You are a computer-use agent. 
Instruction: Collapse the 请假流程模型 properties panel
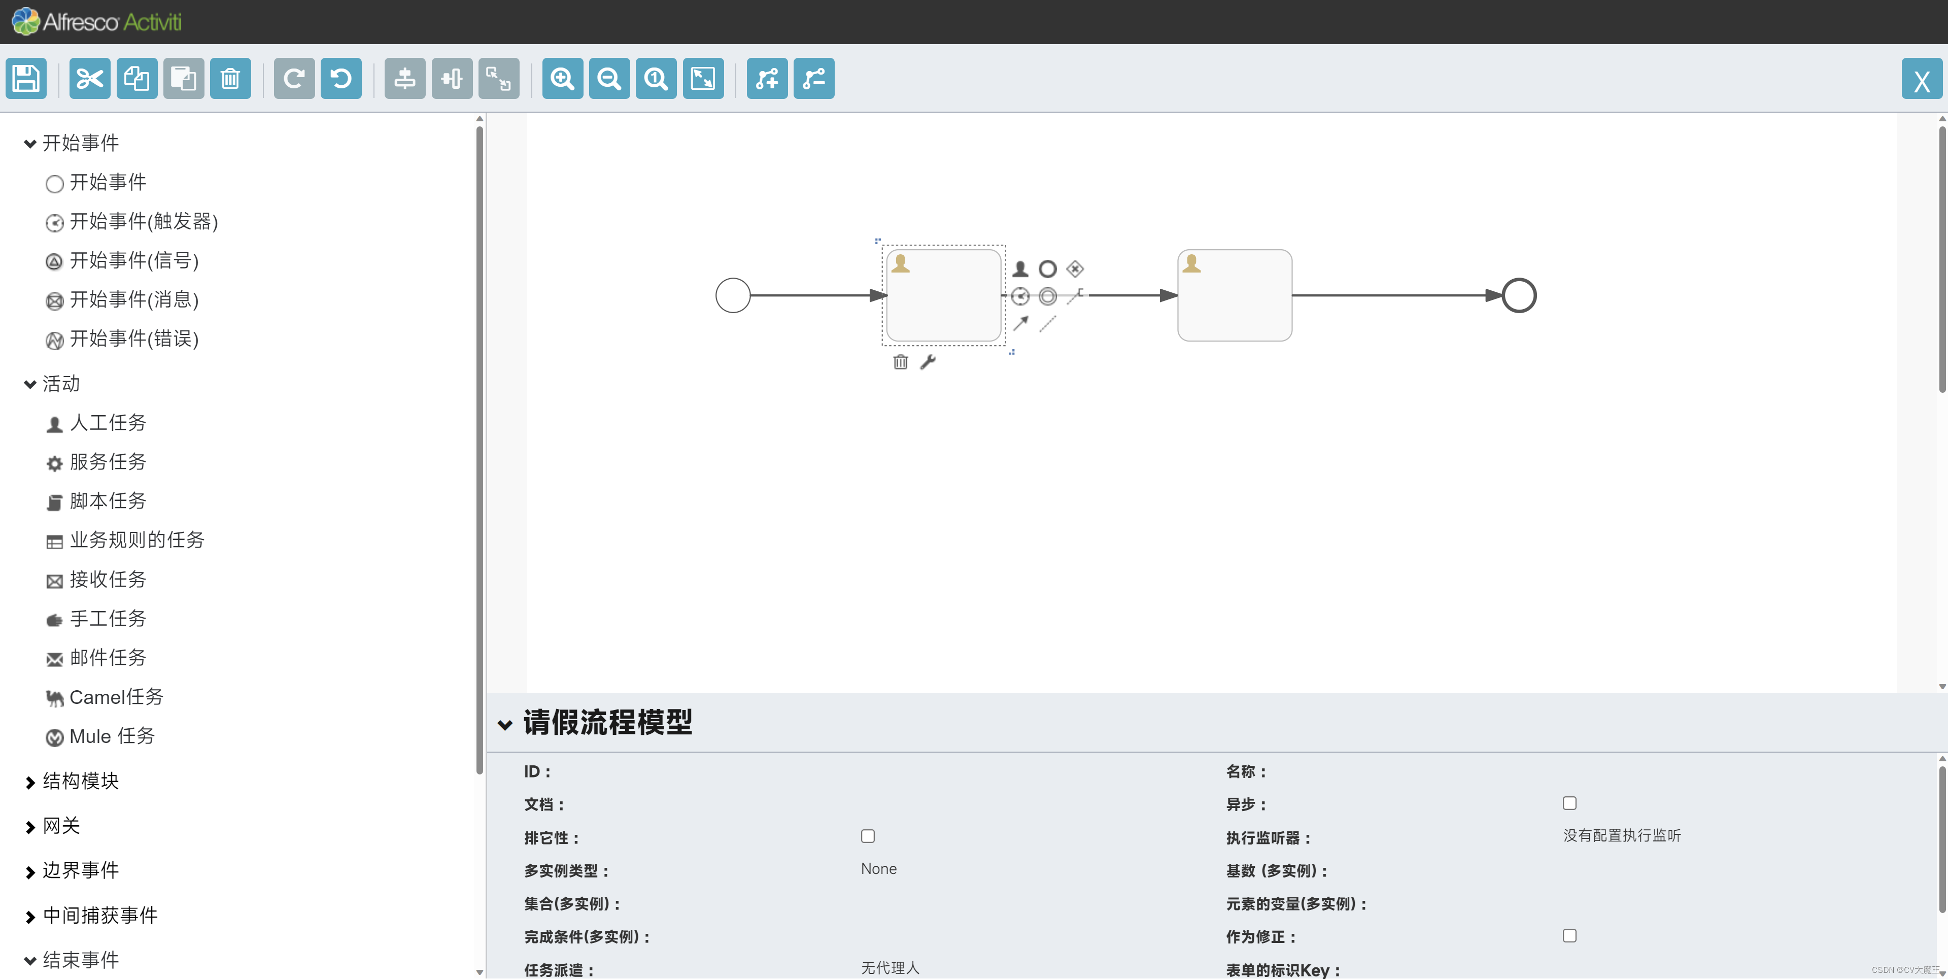pos(505,724)
